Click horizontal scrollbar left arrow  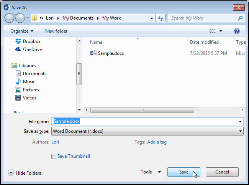(x=87, y=110)
